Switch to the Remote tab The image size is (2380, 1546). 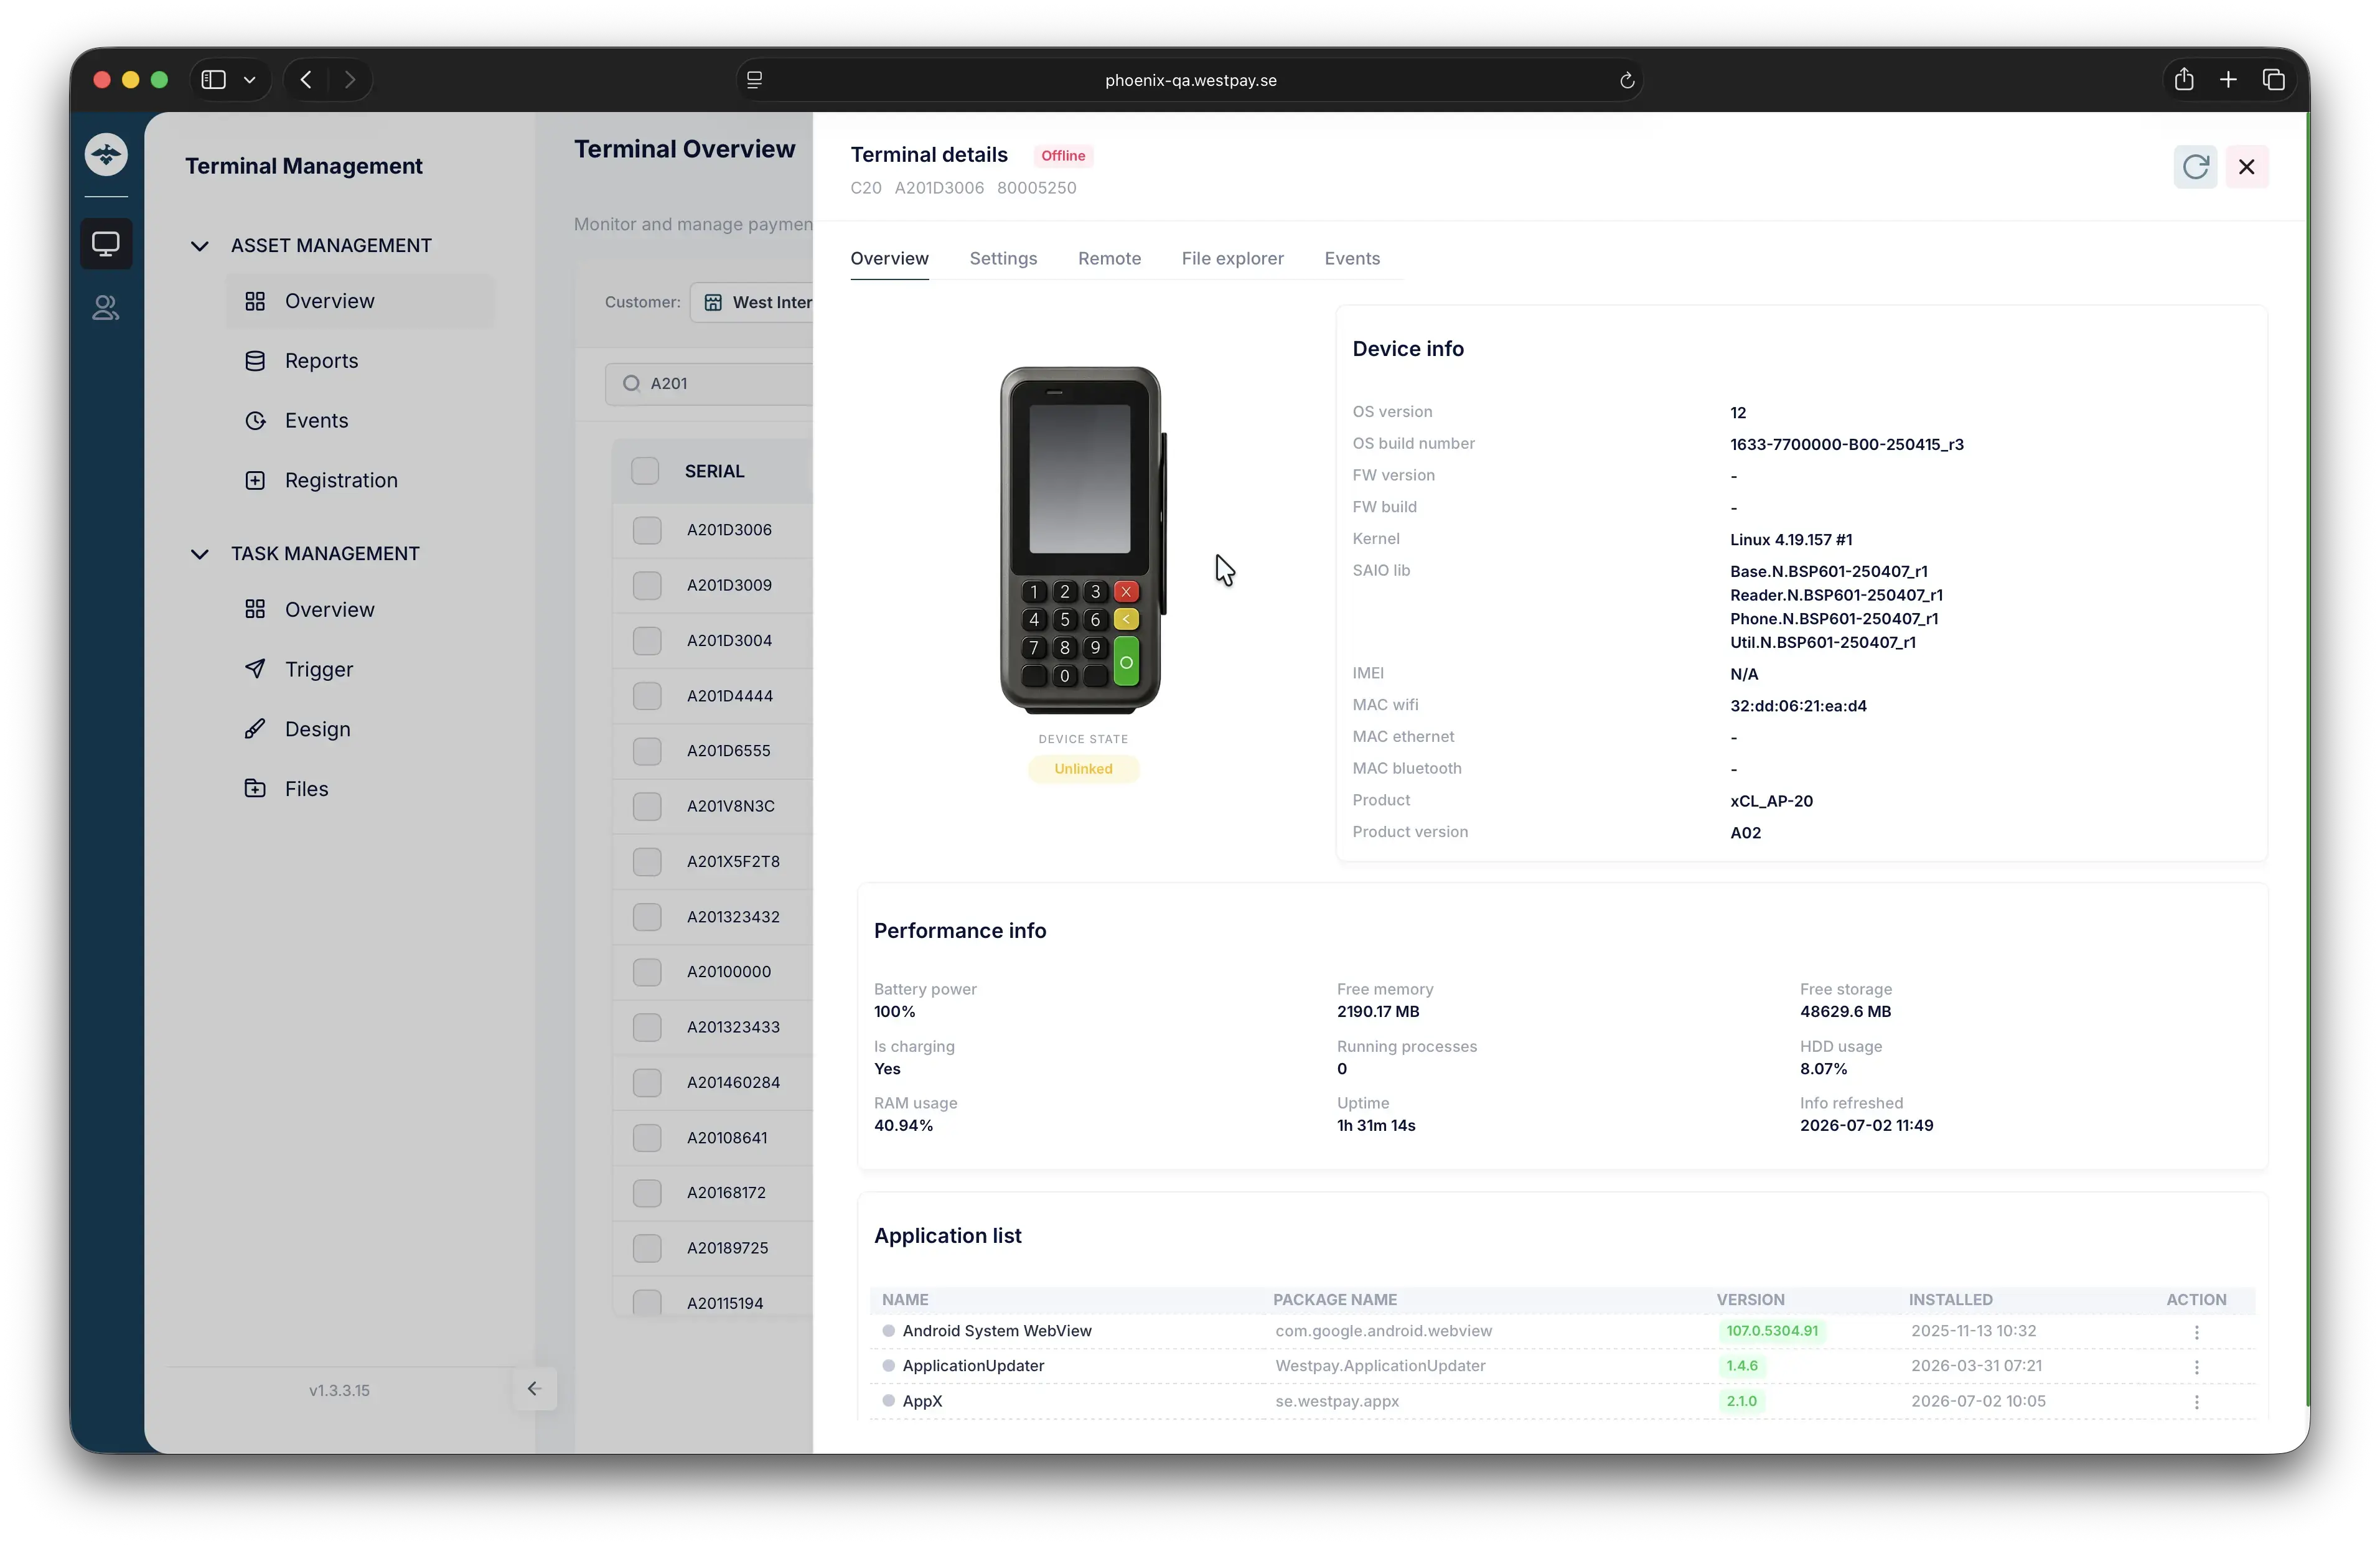1109,258
